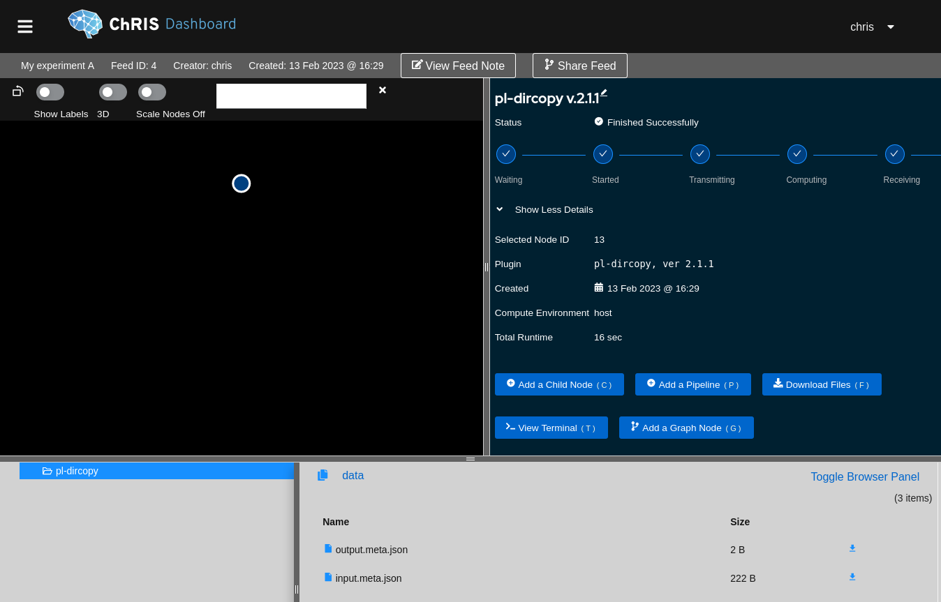Click the node search input field

[x=291, y=96]
